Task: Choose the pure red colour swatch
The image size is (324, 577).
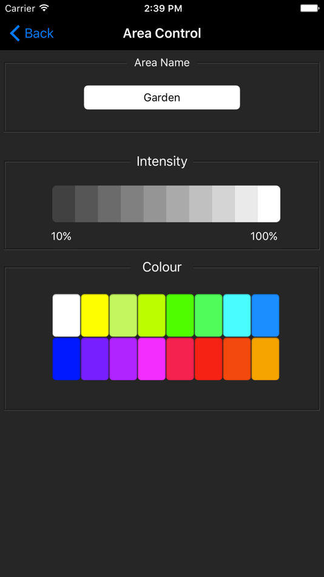Action: click(x=209, y=359)
